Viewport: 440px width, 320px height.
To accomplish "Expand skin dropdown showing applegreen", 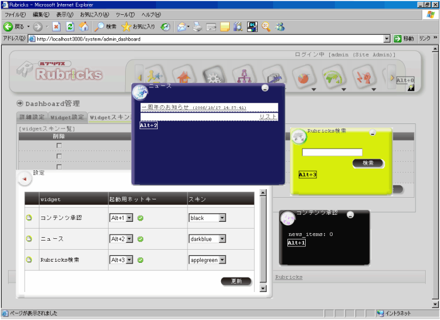I will (222, 260).
